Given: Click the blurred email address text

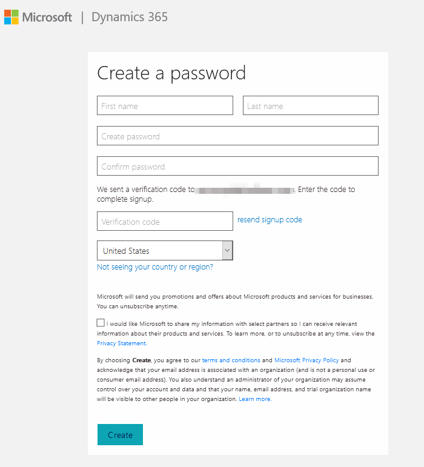Looking at the screenshot, I should [244, 190].
